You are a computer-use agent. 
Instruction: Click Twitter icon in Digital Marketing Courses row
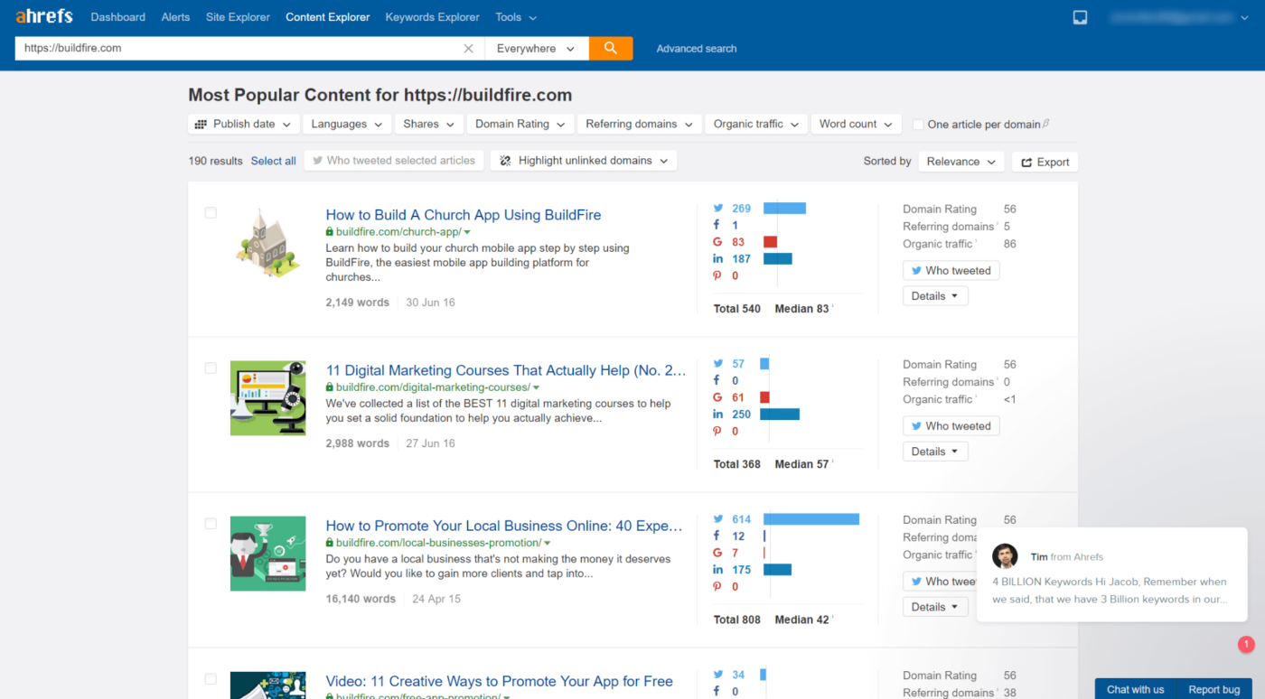[718, 364]
